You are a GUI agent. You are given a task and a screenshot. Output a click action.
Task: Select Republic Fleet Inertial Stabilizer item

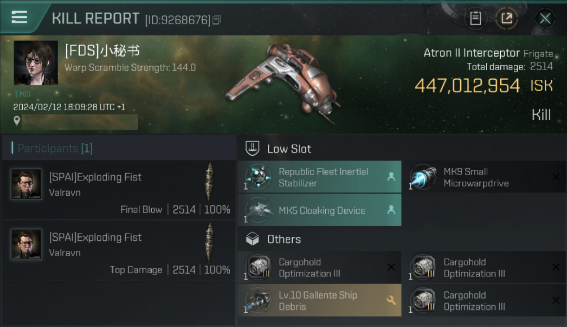click(323, 177)
